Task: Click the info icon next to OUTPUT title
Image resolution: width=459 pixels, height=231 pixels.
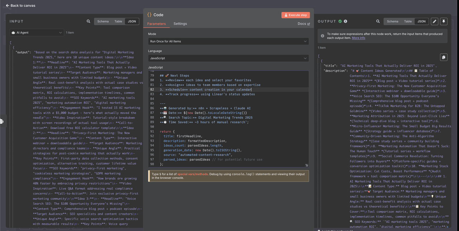Action: coord(345,21)
